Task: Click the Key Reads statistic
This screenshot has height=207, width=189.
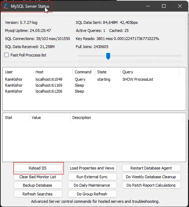Action: point(117,39)
